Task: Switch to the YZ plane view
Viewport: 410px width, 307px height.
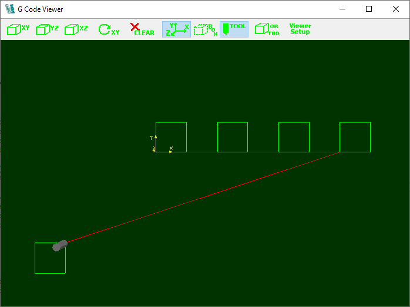Action: [47, 29]
